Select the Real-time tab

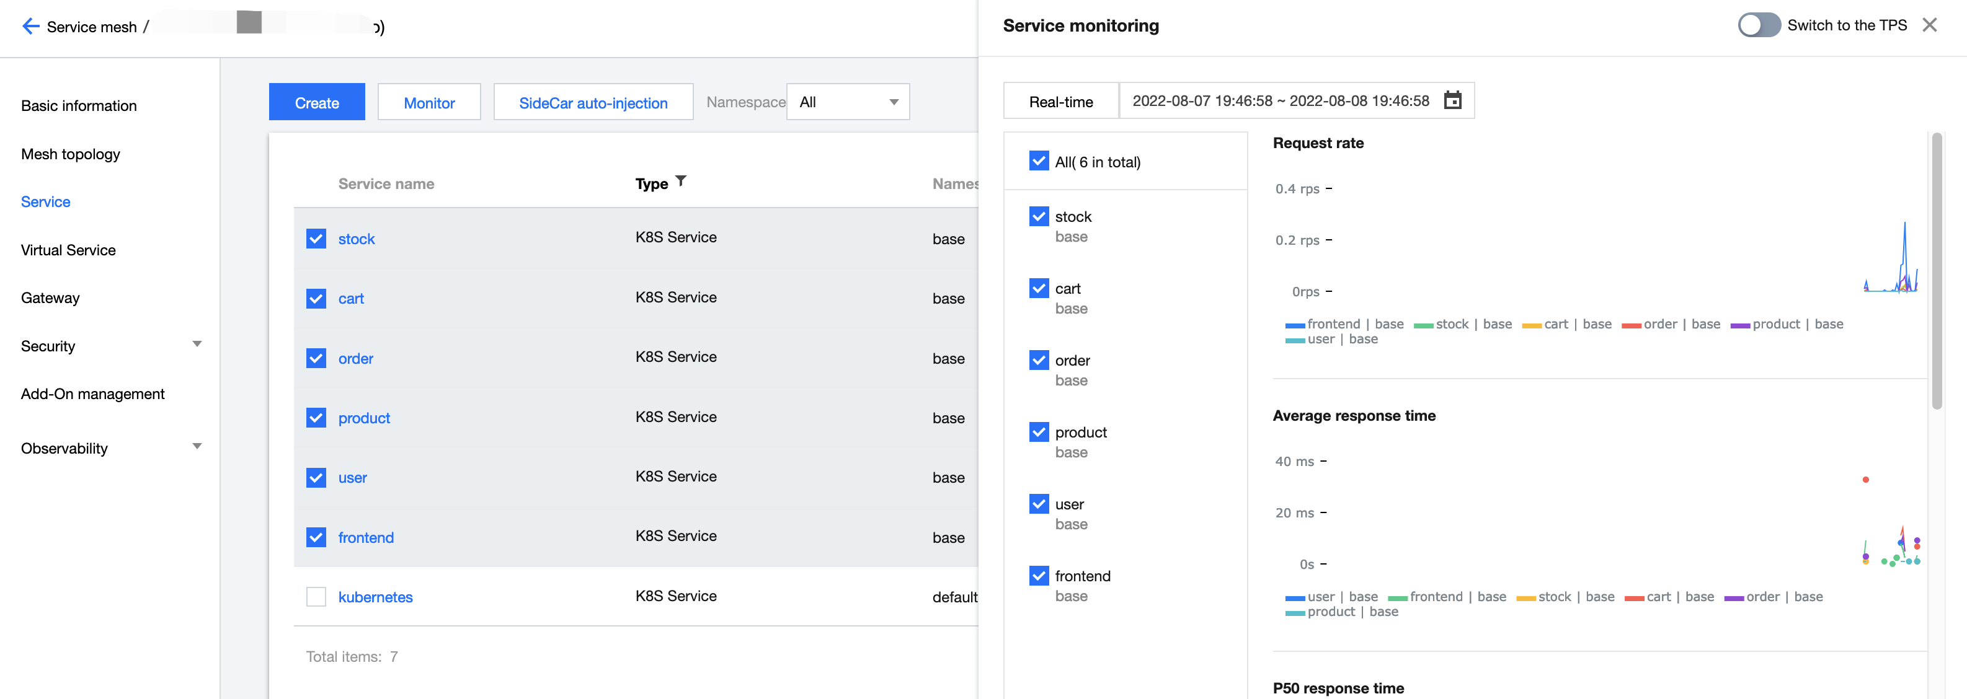(1060, 102)
